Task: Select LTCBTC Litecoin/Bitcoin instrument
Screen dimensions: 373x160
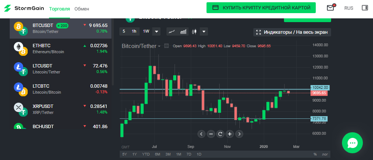Action: (x=61, y=89)
